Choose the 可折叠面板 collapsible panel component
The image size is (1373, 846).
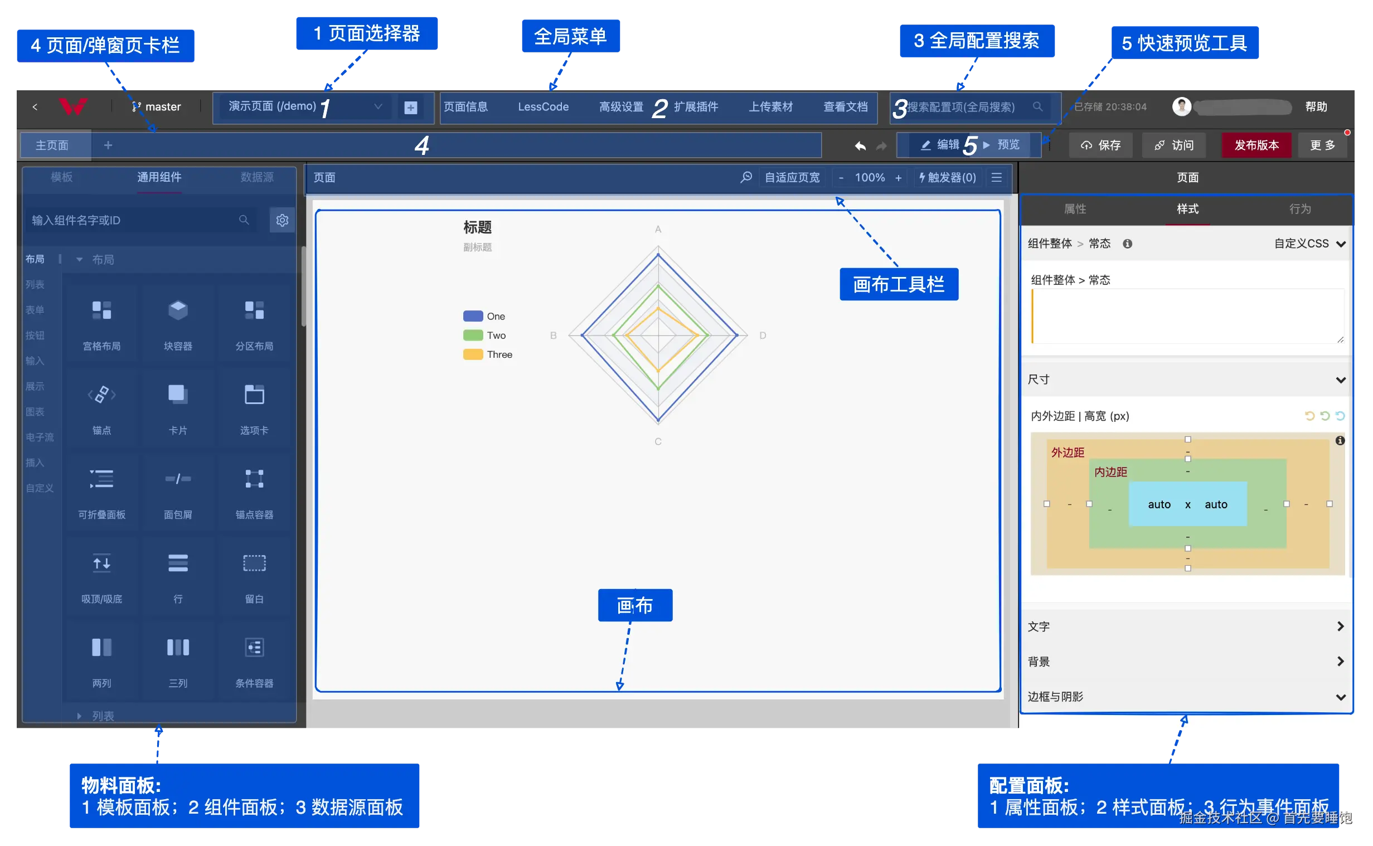(101, 491)
